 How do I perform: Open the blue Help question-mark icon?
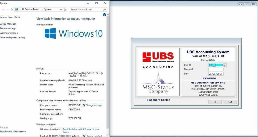(104, 15)
